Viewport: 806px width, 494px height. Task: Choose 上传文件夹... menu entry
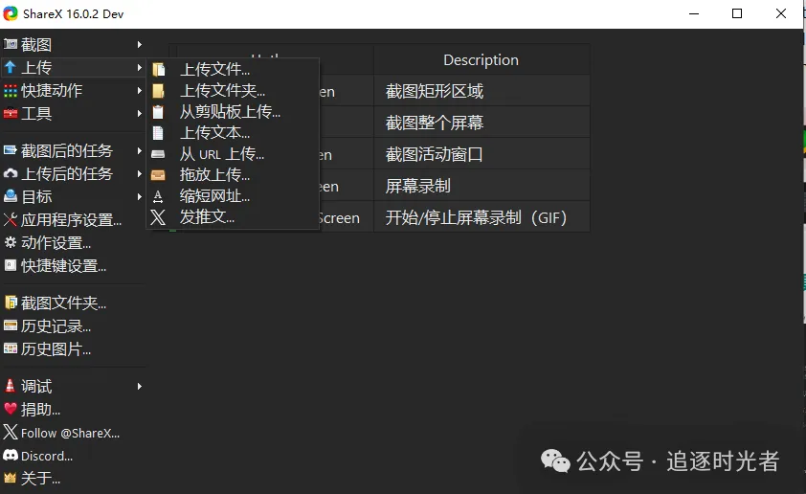[x=234, y=91]
